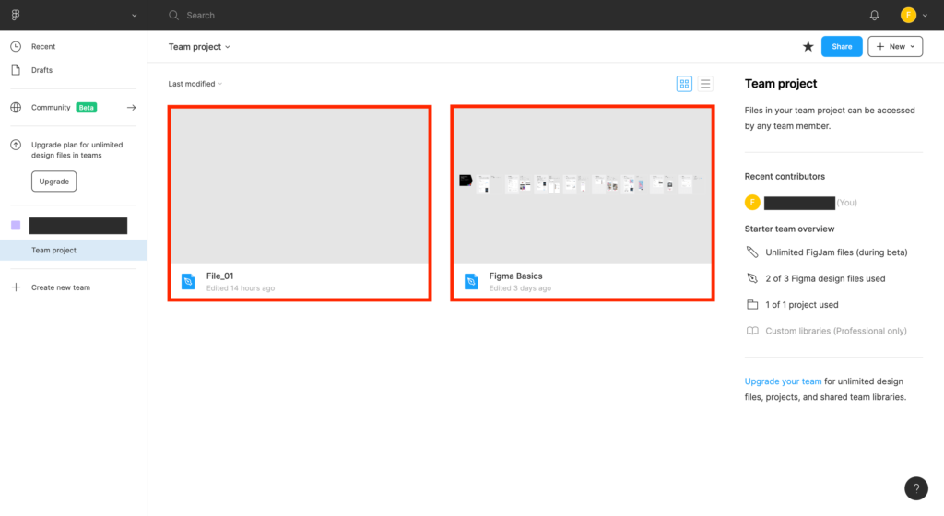
Task: Switch to grid view
Action: tap(684, 84)
